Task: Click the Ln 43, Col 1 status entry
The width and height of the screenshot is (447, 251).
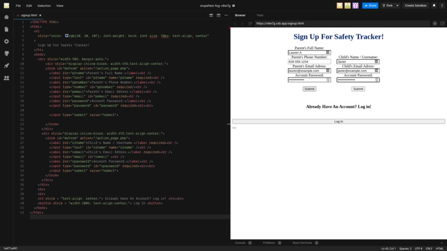Action: tap(388, 249)
